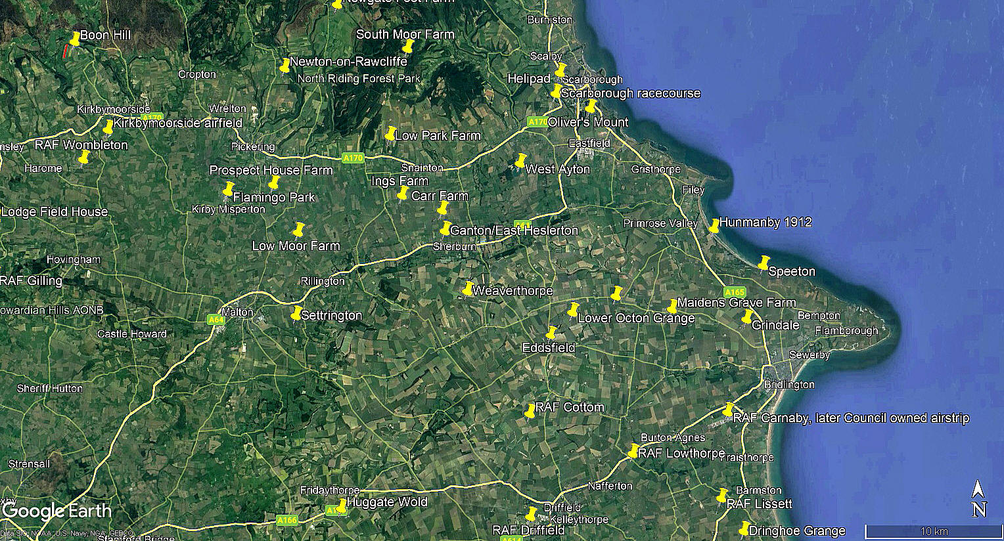Select the Scarborough racecourse pin

(557, 91)
